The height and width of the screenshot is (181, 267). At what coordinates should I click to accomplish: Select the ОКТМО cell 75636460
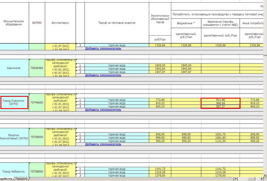point(37,68)
